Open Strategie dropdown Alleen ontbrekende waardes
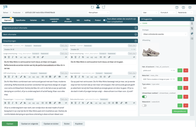Screen dimensions: 196x127 coord(165,34)
